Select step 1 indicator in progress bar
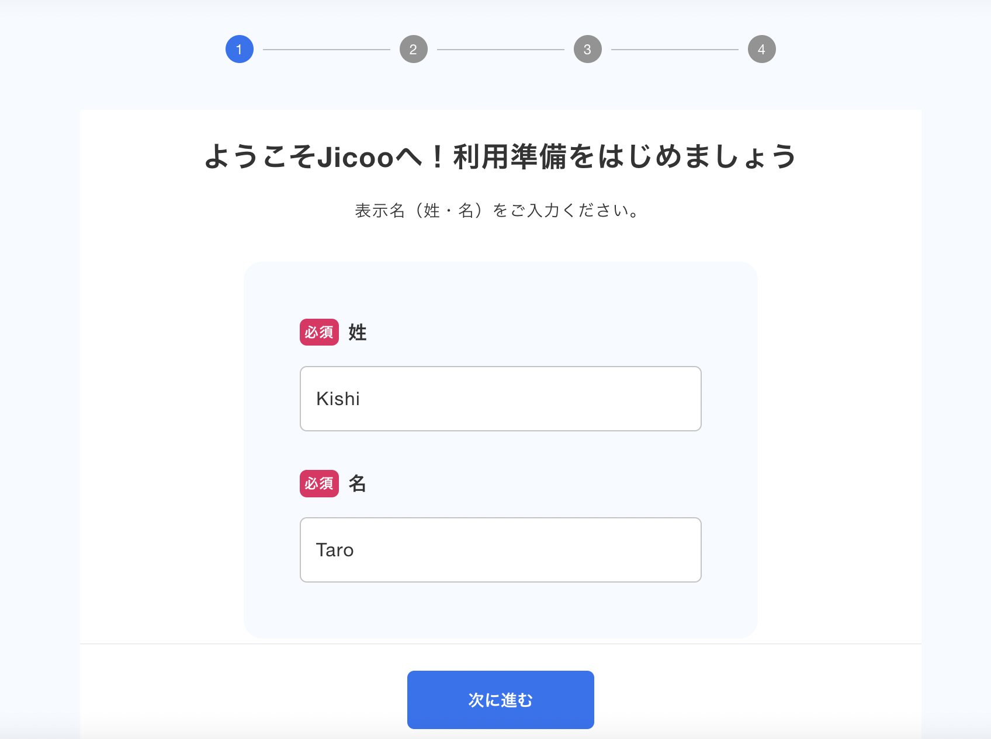The width and height of the screenshot is (991, 739). pyautogui.click(x=239, y=48)
